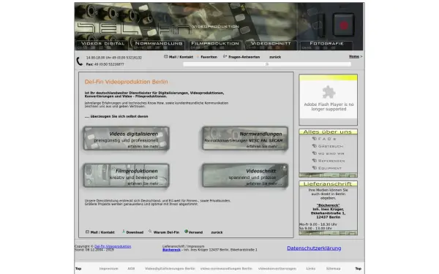Open the Videos digitalisieren banner

coord(127,138)
